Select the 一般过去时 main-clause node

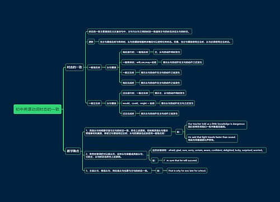point(95,103)
